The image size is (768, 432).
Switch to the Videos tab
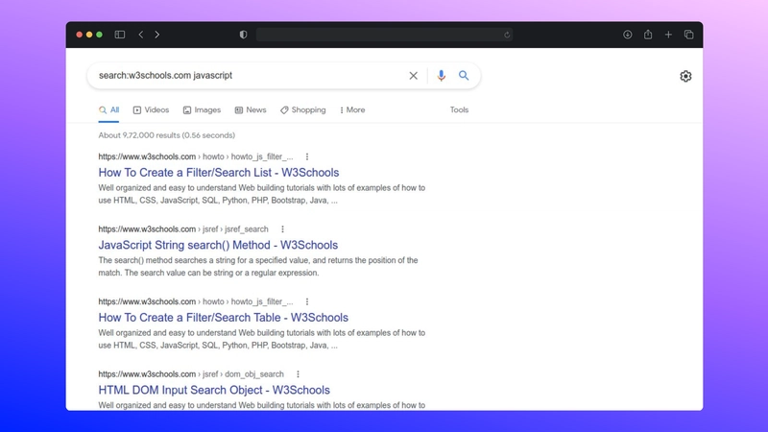(x=151, y=110)
